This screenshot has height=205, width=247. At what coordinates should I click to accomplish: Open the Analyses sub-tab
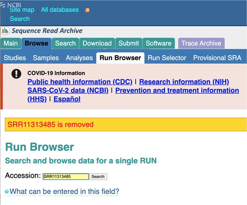coord(79,58)
